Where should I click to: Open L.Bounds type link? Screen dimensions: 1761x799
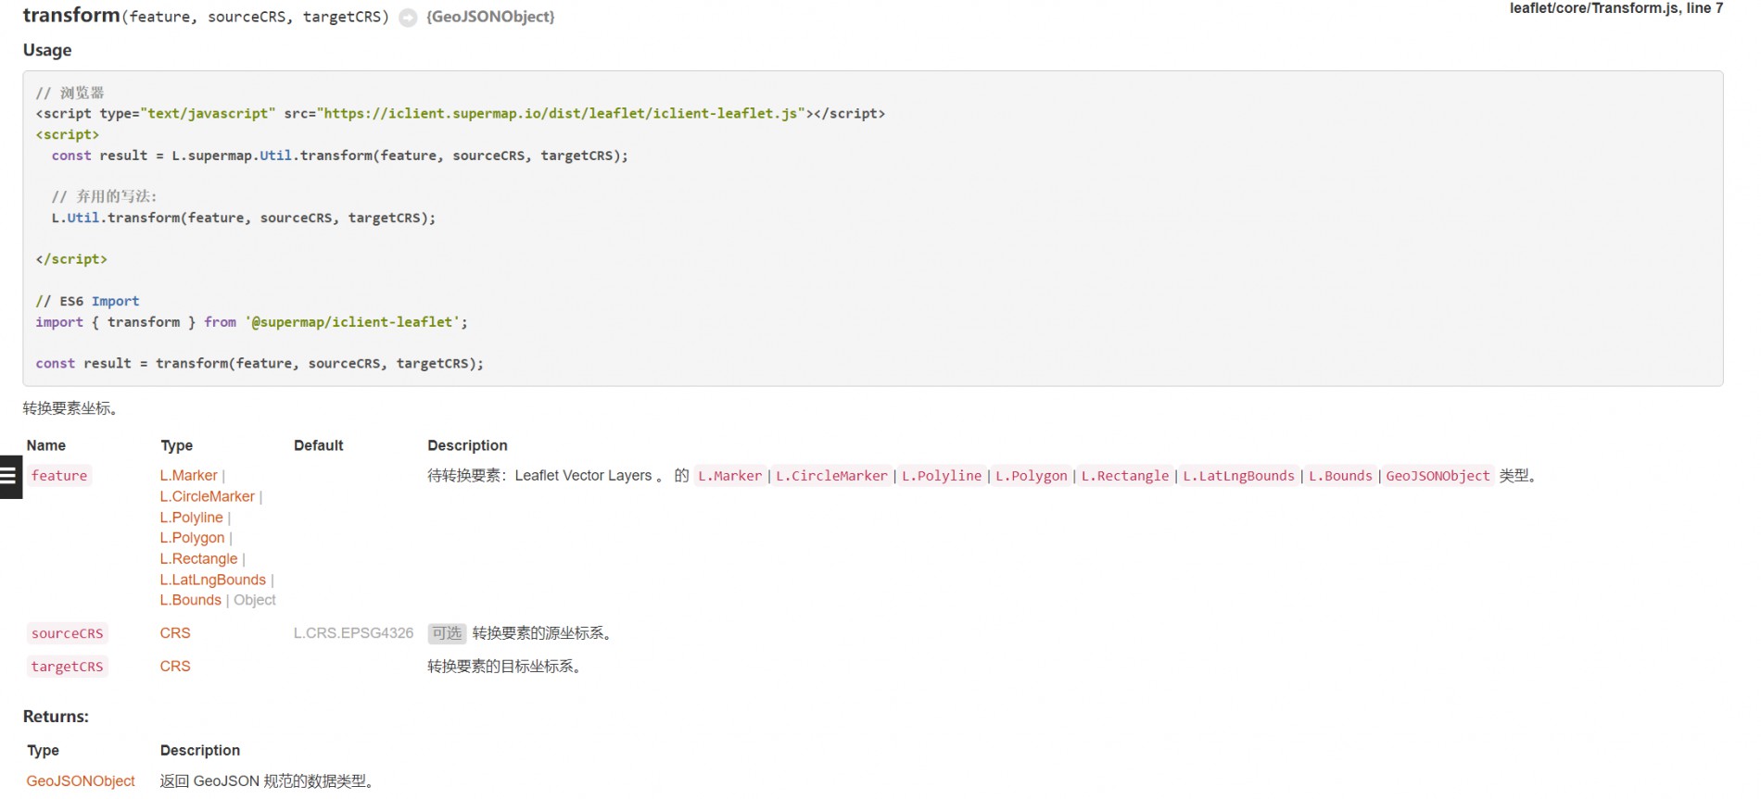click(190, 600)
